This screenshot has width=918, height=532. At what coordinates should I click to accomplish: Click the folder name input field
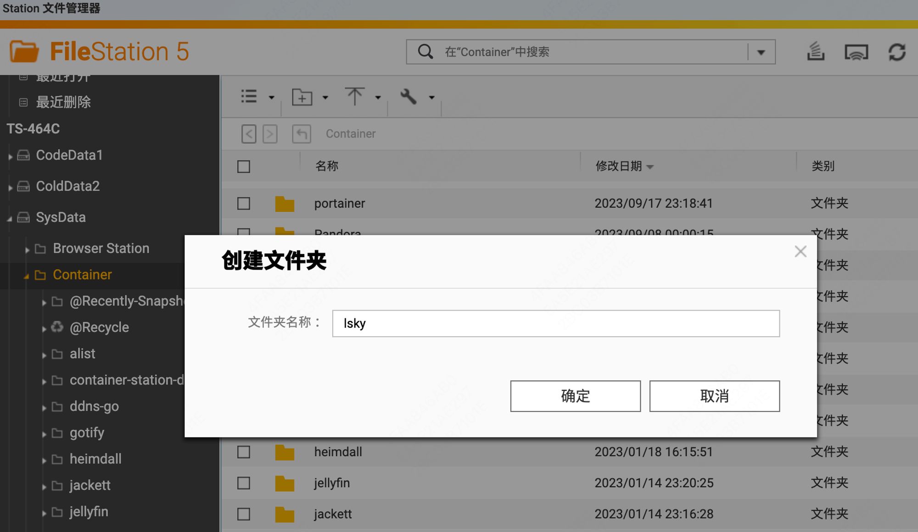tap(555, 323)
